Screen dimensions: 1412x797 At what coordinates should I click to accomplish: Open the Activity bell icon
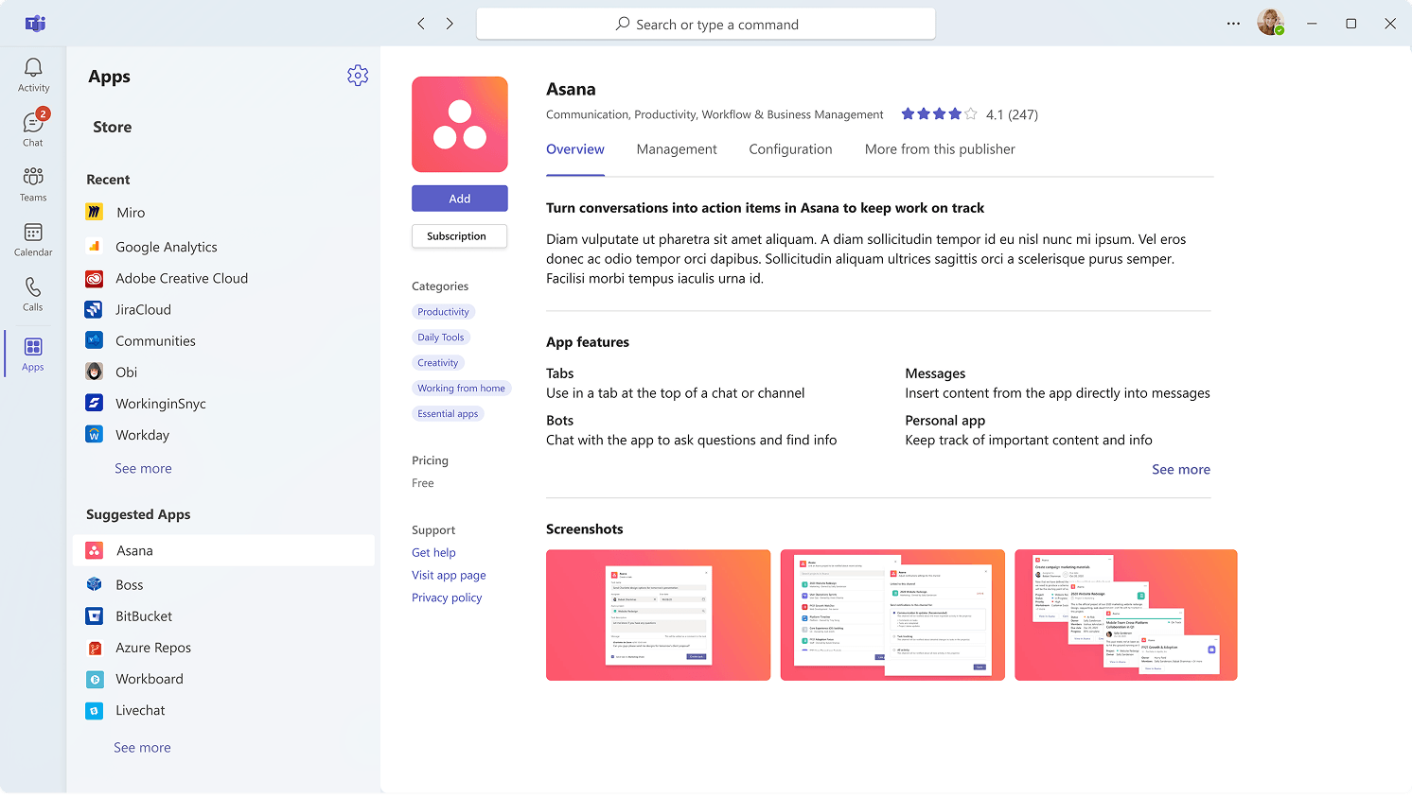point(33,75)
